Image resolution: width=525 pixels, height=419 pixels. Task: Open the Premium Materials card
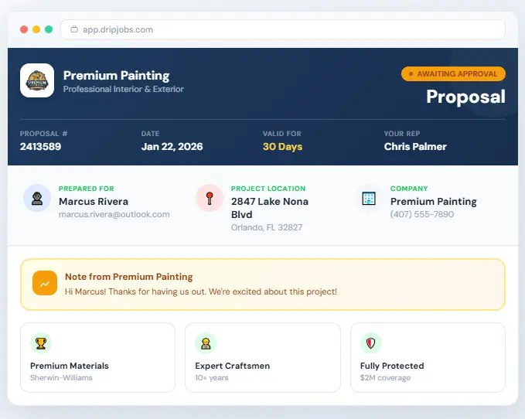[97, 357]
